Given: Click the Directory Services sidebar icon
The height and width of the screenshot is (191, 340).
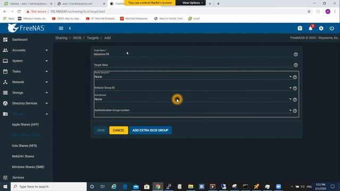Looking at the screenshot, I should [5, 103].
